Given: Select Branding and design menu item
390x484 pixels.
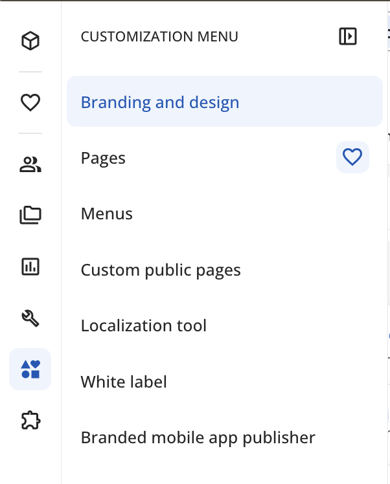Looking at the screenshot, I should (160, 102).
